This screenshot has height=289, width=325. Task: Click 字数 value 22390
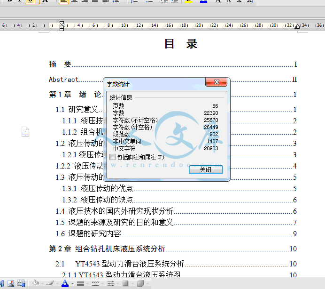[211, 113]
